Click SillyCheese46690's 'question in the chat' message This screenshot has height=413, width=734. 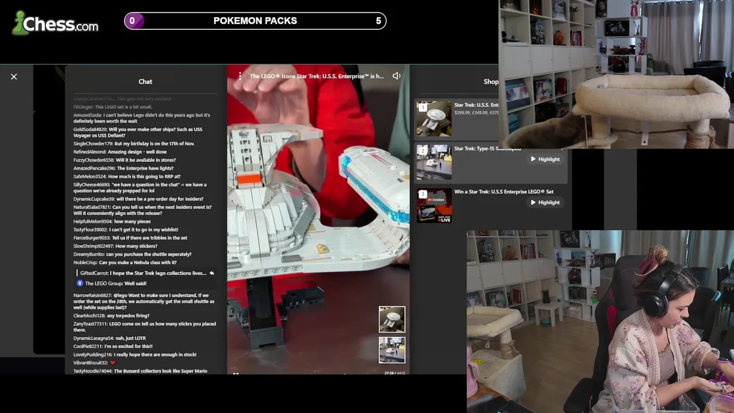[x=140, y=188]
